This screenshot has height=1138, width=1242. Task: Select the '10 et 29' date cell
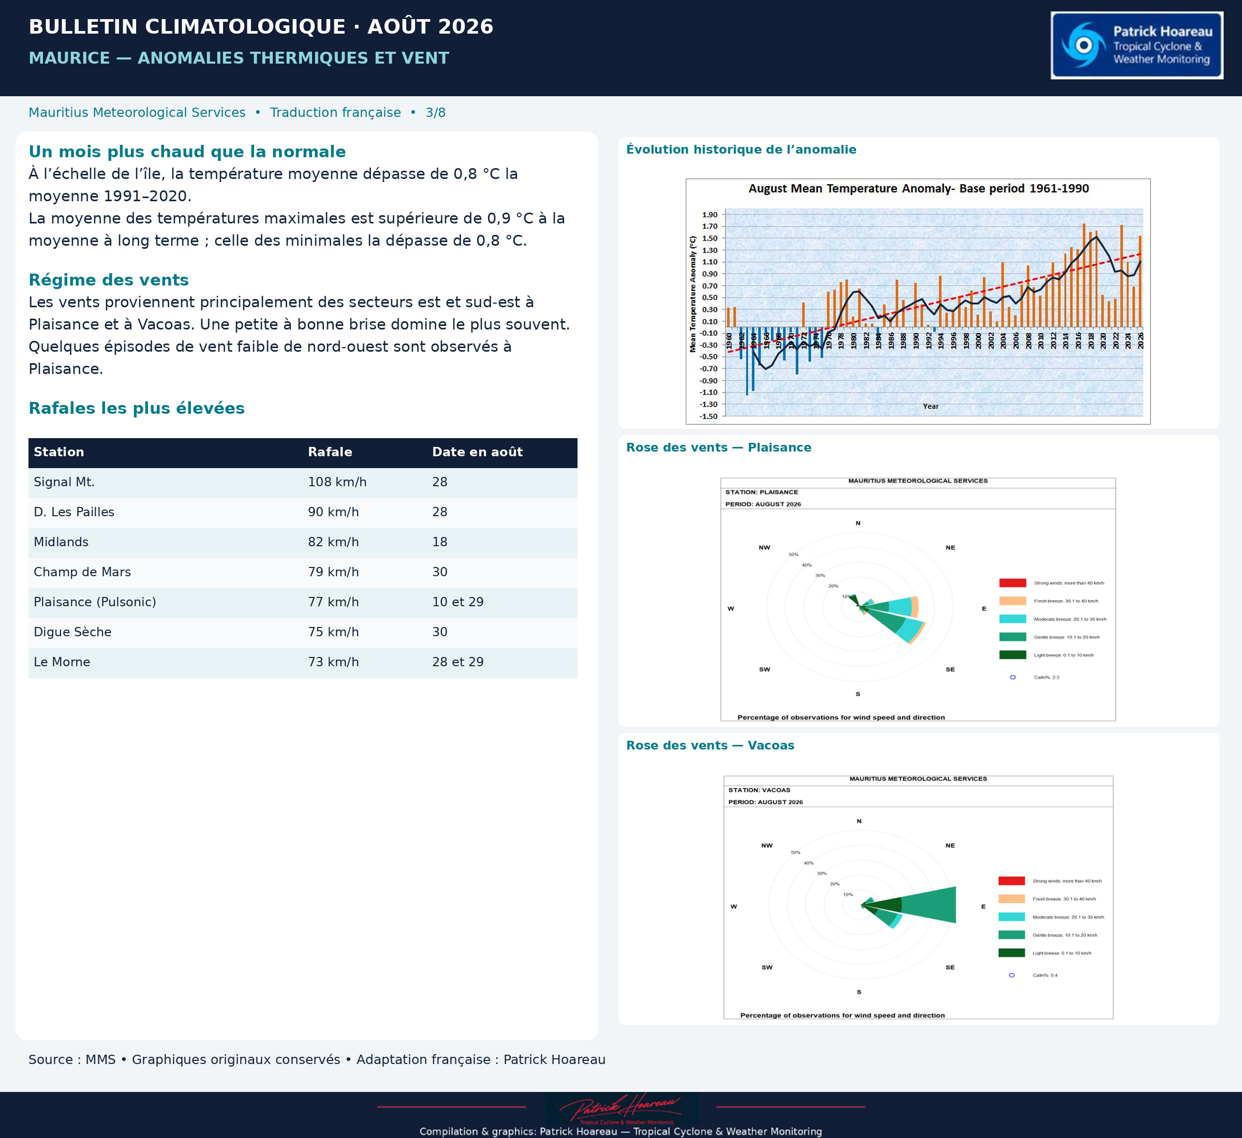(x=458, y=602)
